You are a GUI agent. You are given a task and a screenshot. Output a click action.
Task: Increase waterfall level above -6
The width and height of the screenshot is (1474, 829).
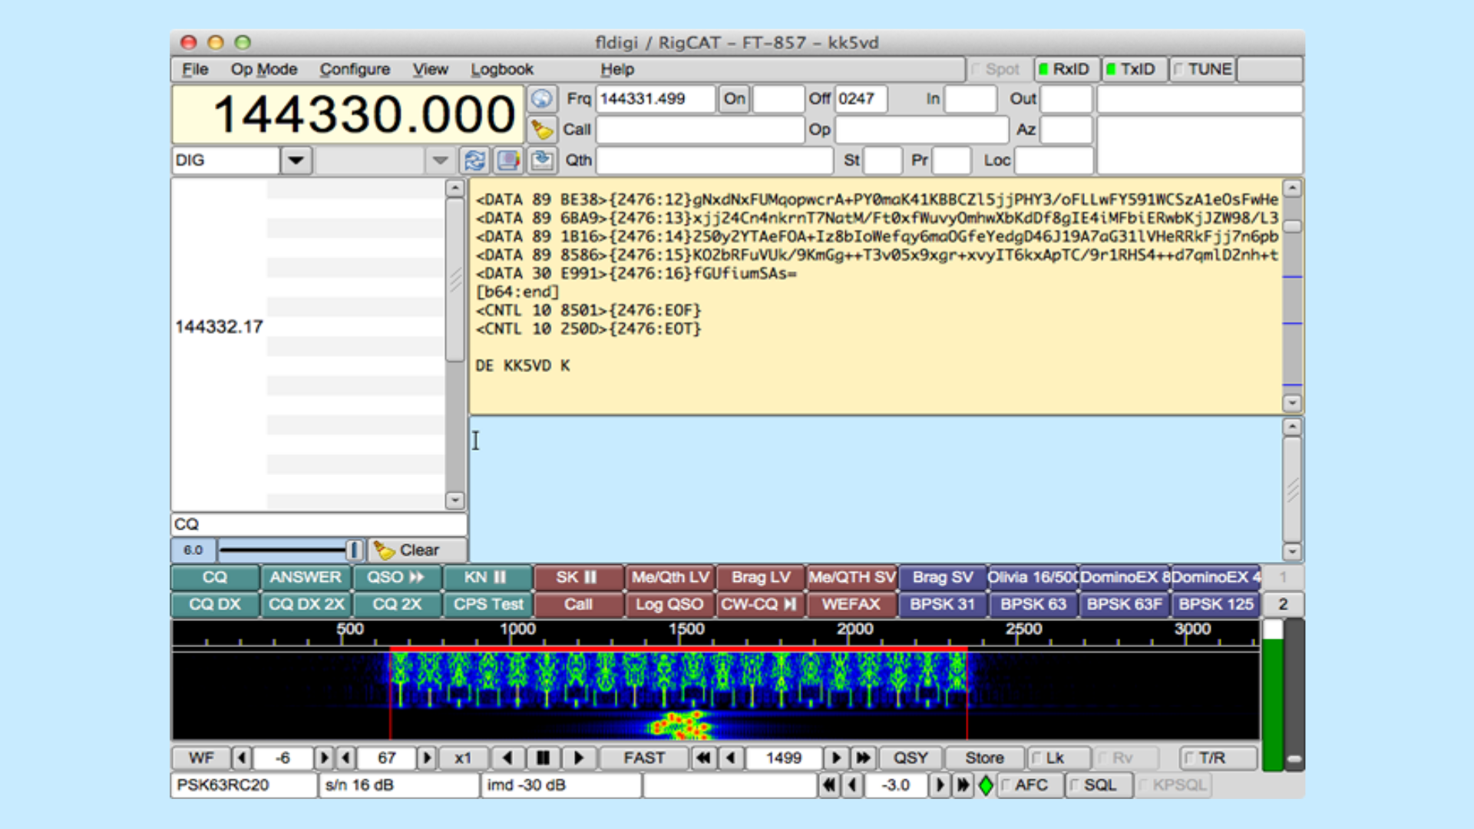coord(323,758)
